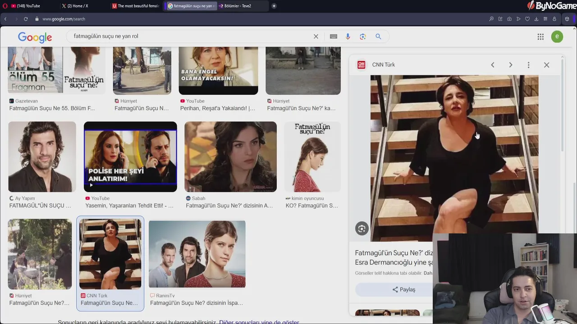Image resolution: width=577 pixels, height=324 pixels.
Task: Click the Google logo
Action: pos(35,37)
